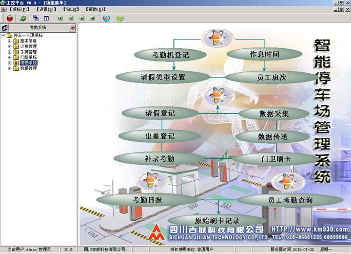Expand the 数据管理 tree node
Screen dimensions: 351x254
point(9,68)
